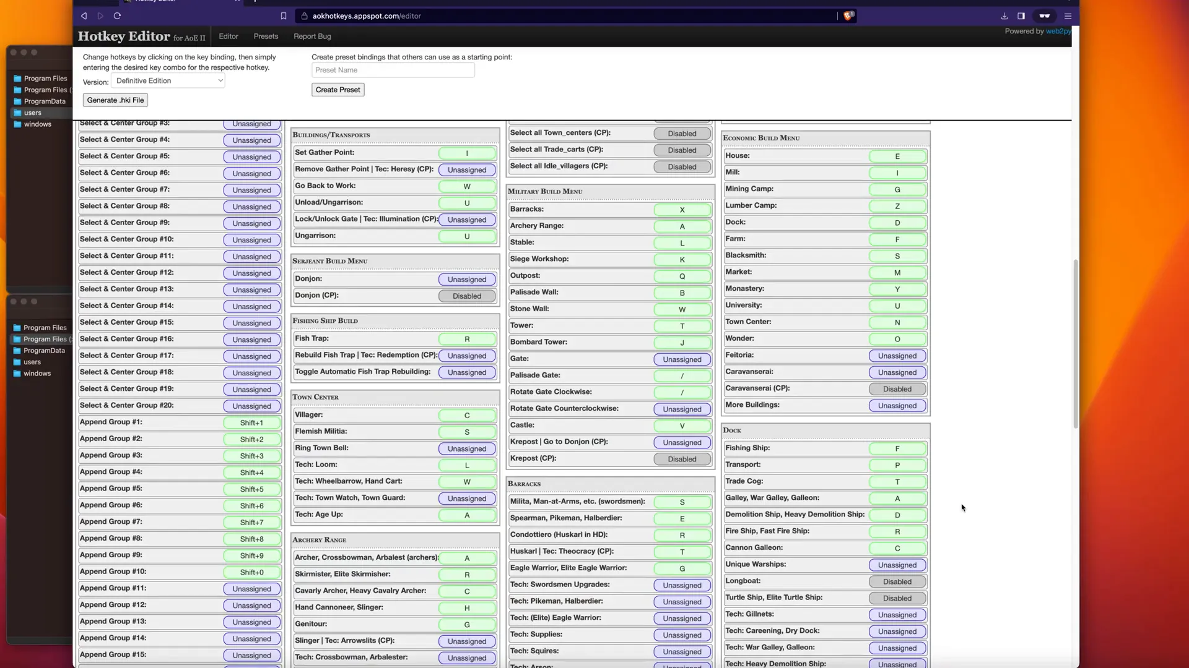This screenshot has width=1189, height=668.
Task: Bookmark this page using the bookmark icon
Action: click(284, 16)
